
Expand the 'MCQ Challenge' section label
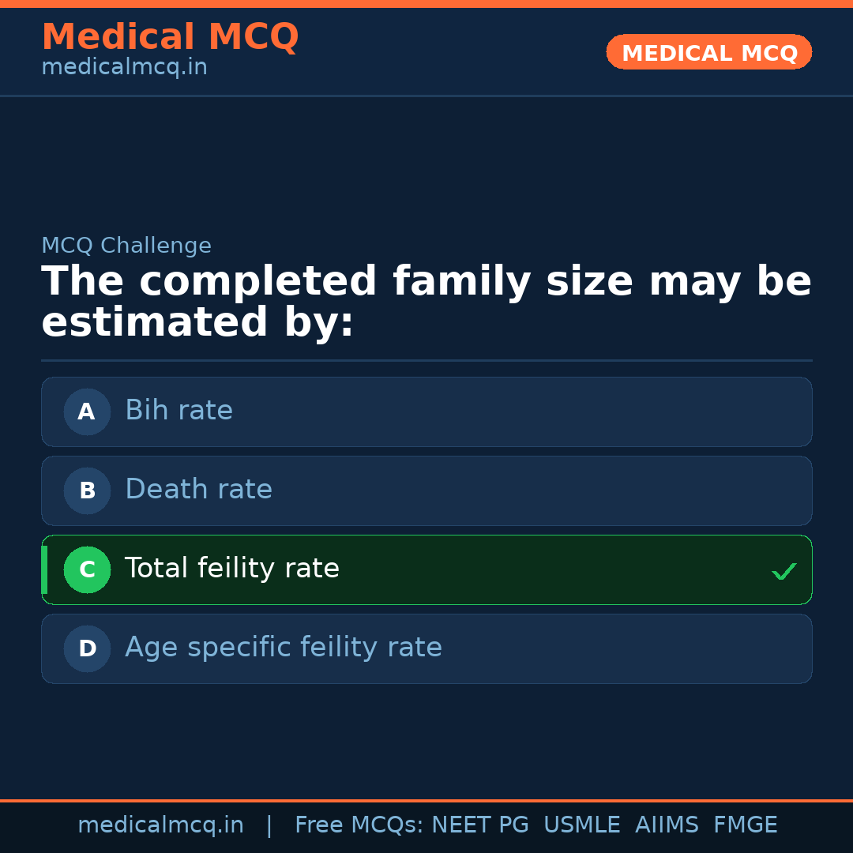[x=126, y=246]
